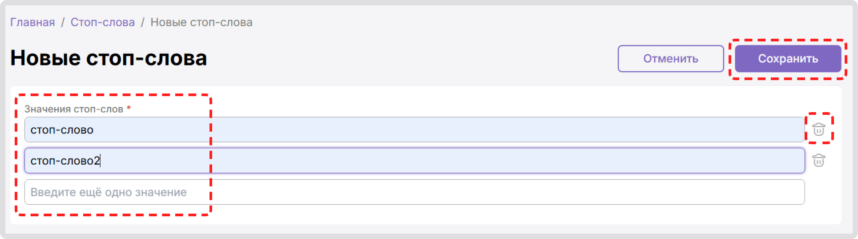Image resolution: width=858 pixels, height=239 pixels.
Task: Click the trash can beside the second input
Action: [x=819, y=160]
